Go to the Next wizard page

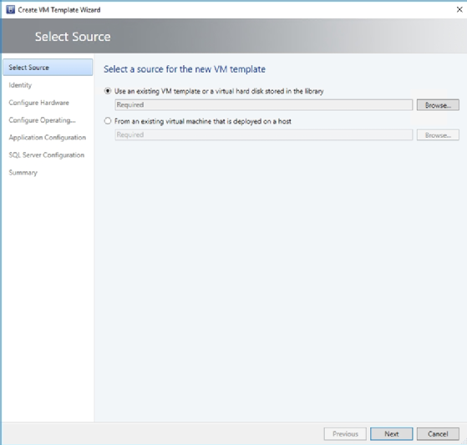point(391,433)
